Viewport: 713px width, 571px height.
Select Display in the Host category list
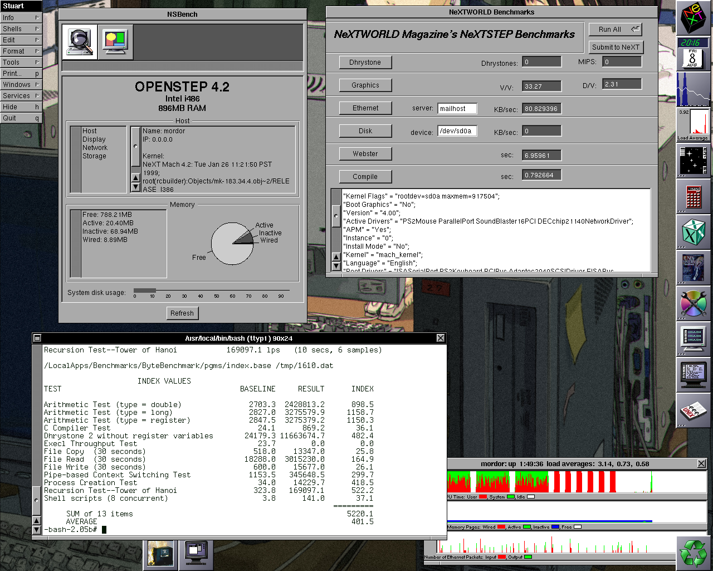(x=94, y=139)
